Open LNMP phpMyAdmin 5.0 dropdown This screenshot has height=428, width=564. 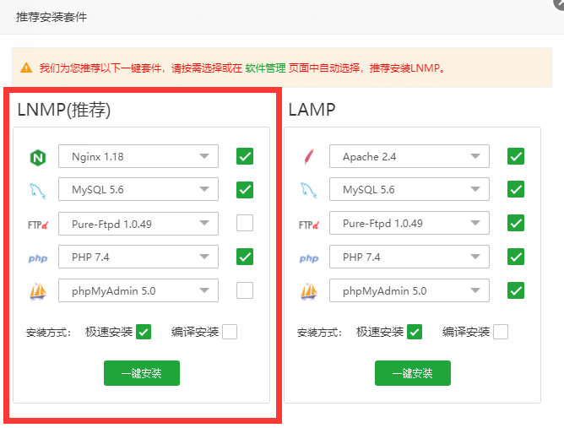(x=138, y=290)
